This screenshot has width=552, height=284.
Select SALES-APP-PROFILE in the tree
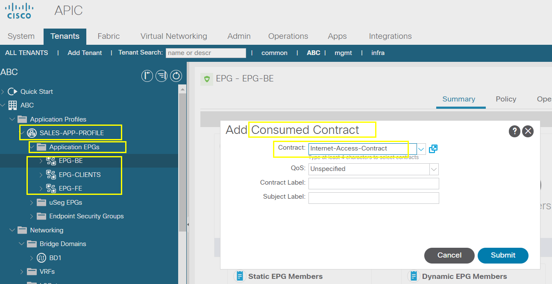click(72, 133)
